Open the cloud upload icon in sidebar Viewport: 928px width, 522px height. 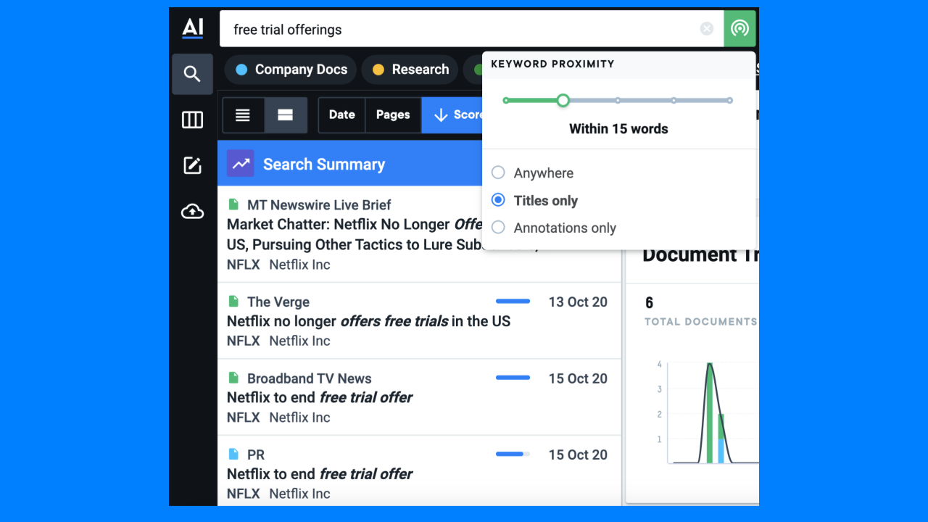[x=192, y=211]
